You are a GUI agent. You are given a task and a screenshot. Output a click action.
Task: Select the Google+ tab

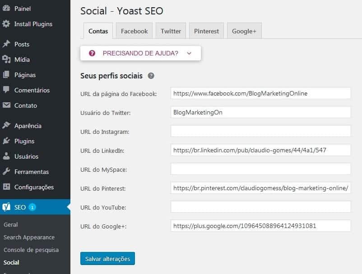pyautogui.click(x=244, y=31)
